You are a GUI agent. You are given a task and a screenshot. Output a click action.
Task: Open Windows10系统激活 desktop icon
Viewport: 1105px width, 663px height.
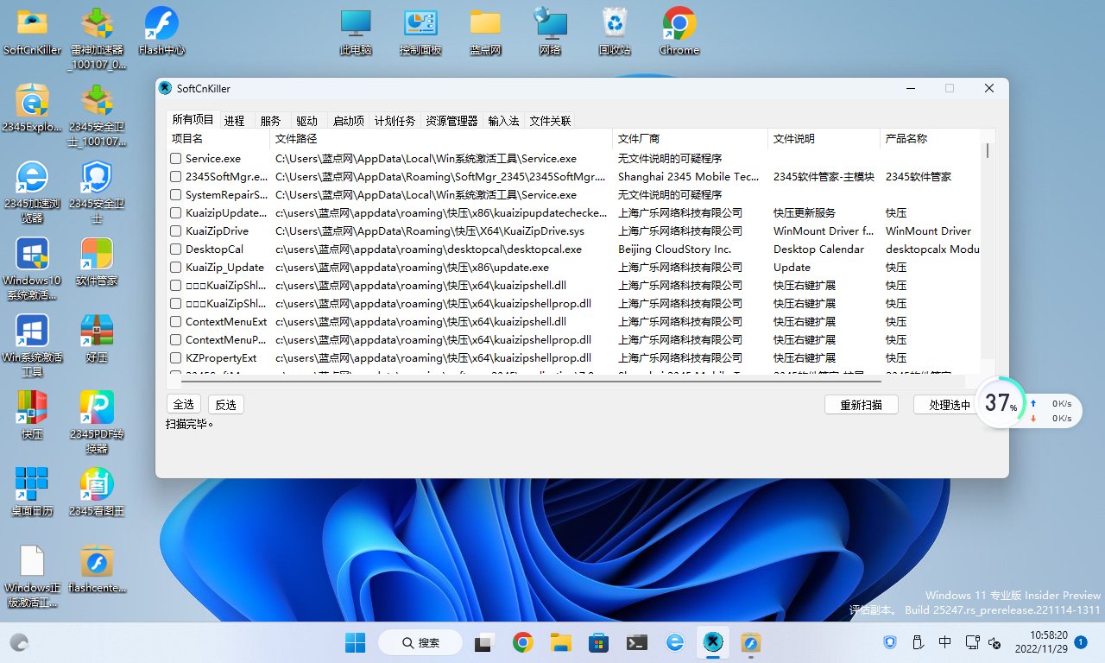(x=32, y=269)
